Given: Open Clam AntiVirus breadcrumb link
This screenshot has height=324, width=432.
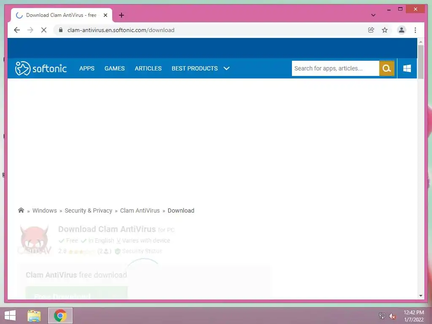Looking at the screenshot, I should [140, 211].
